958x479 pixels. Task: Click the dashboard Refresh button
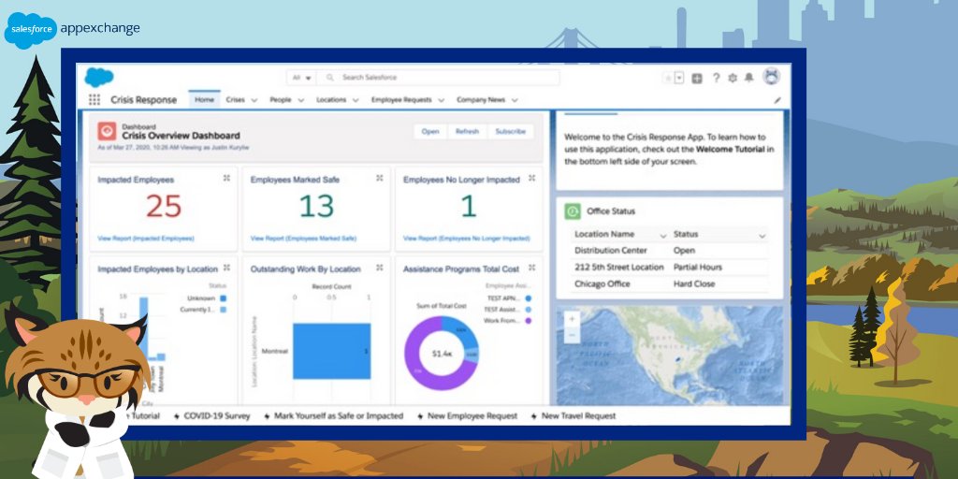468,131
